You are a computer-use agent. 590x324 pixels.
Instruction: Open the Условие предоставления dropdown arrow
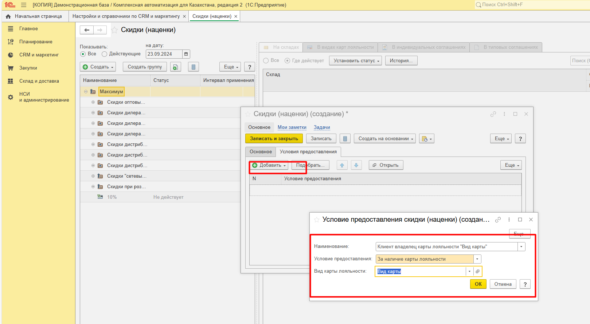point(477,259)
